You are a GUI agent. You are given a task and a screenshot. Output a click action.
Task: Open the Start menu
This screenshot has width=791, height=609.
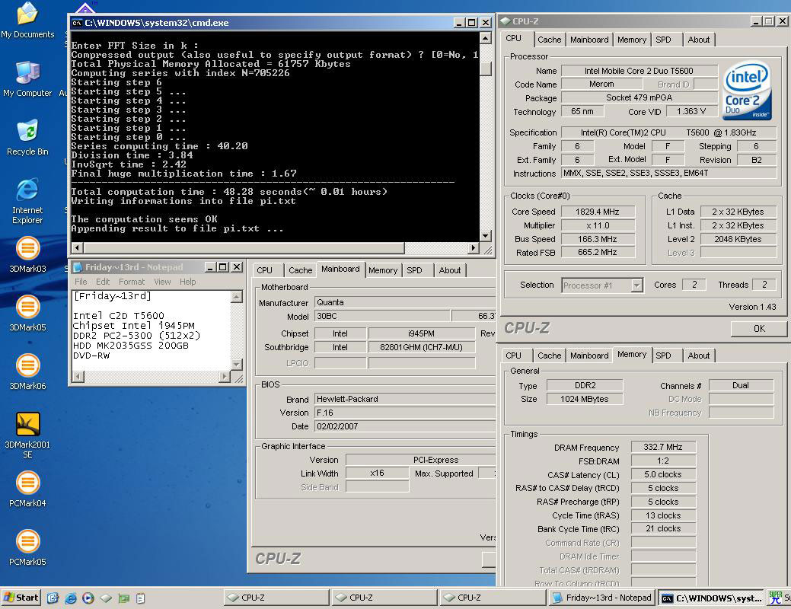pyautogui.click(x=21, y=598)
